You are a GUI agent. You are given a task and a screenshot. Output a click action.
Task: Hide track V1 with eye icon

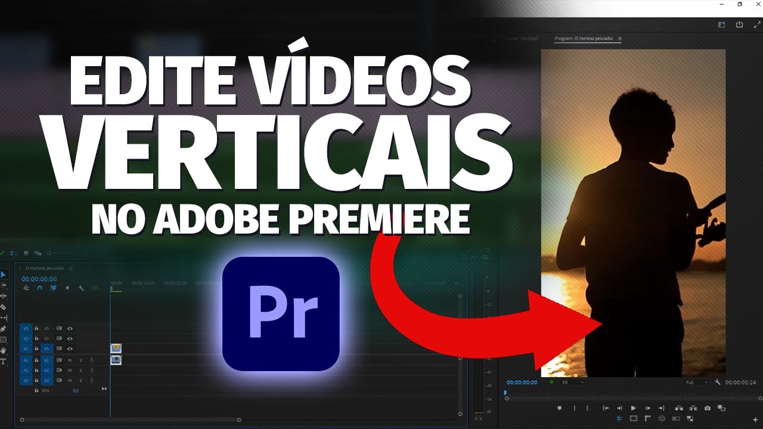[x=70, y=349]
